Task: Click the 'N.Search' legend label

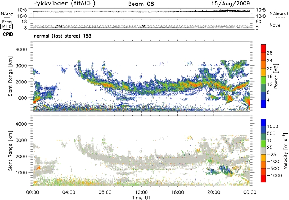Action: (279, 13)
